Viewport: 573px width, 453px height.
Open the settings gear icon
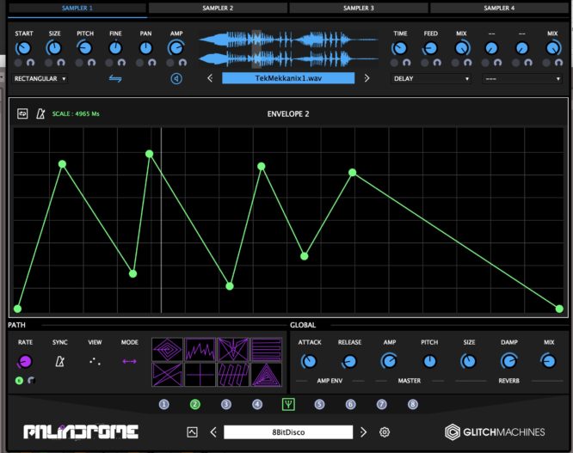pyautogui.click(x=385, y=432)
